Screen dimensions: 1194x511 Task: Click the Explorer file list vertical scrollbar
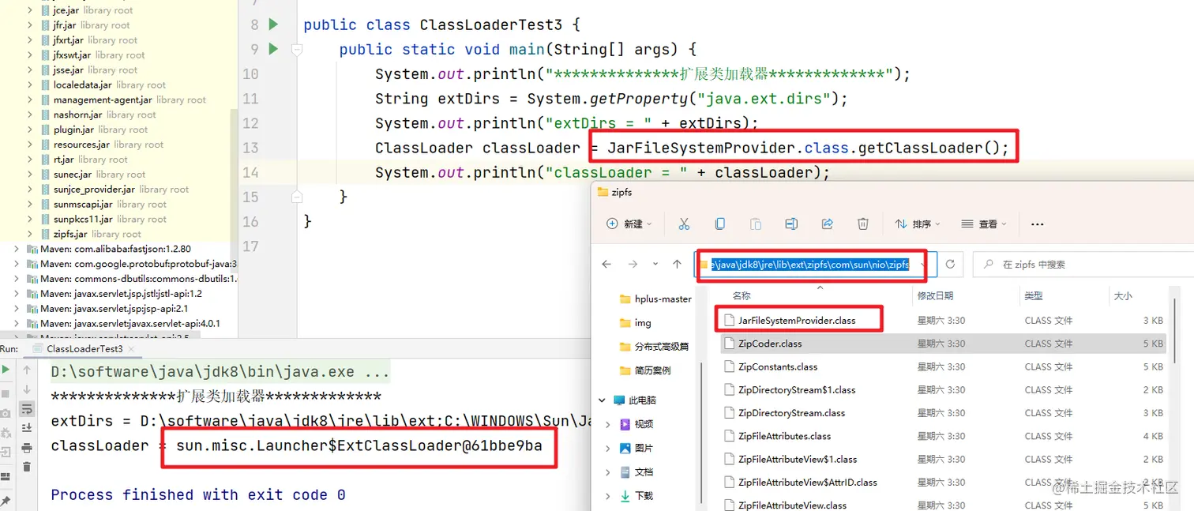[1173, 332]
